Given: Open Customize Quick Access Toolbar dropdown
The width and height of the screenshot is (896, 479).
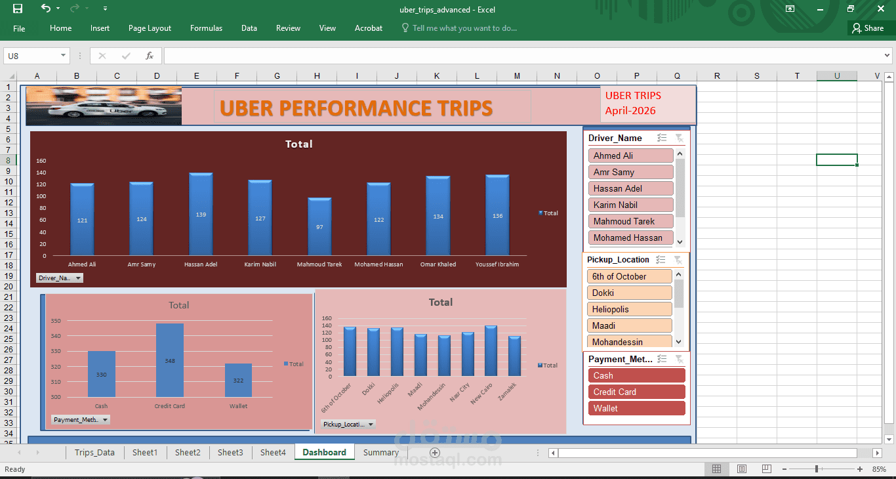Looking at the screenshot, I should tap(106, 9).
